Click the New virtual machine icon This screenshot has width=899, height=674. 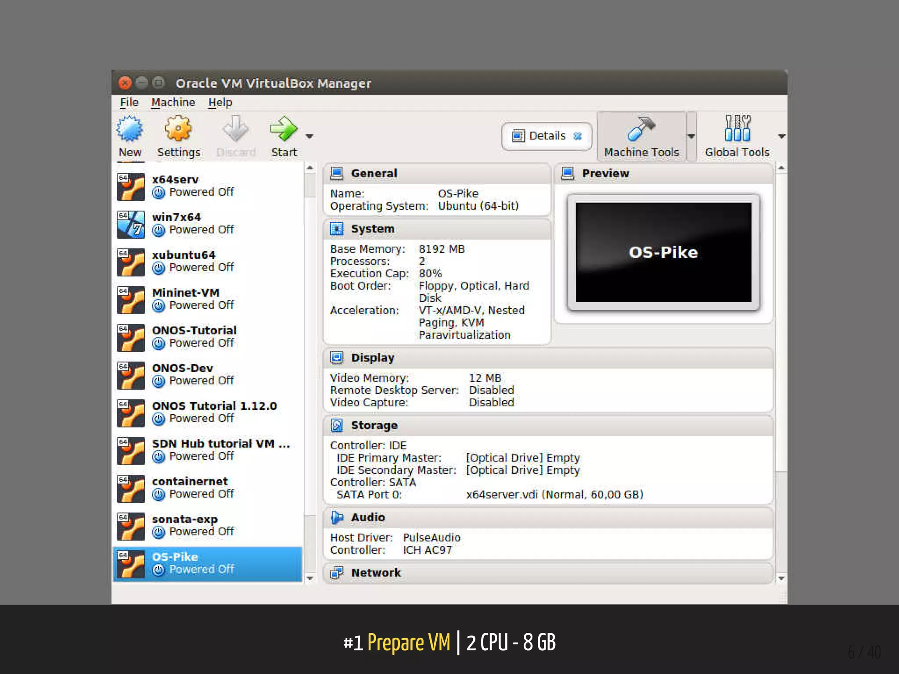(x=129, y=129)
